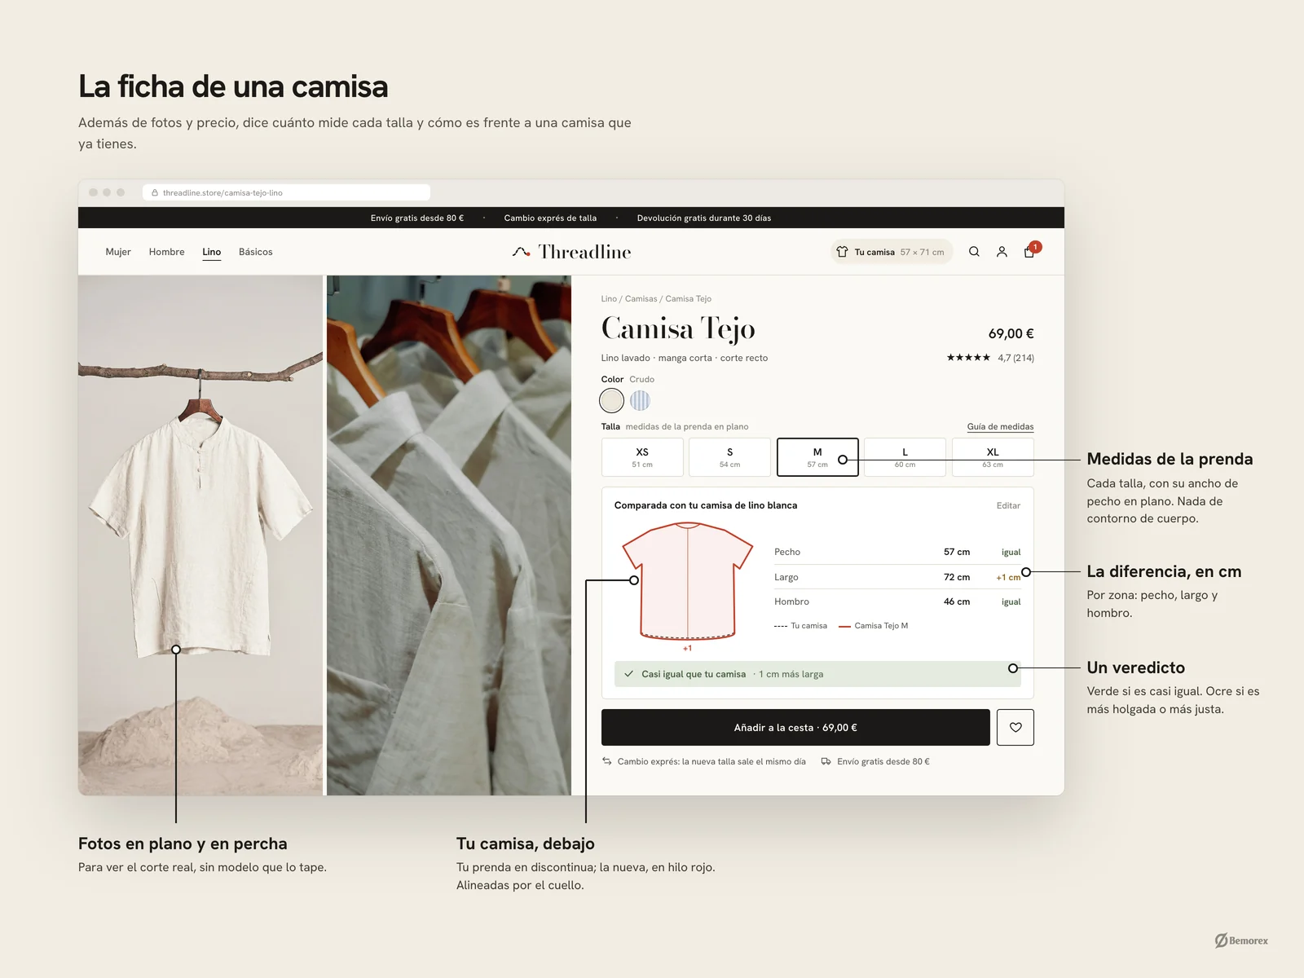The height and width of the screenshot is (978, 1304).
Task: Select size XS 51 cm
Action: point(642,457)
